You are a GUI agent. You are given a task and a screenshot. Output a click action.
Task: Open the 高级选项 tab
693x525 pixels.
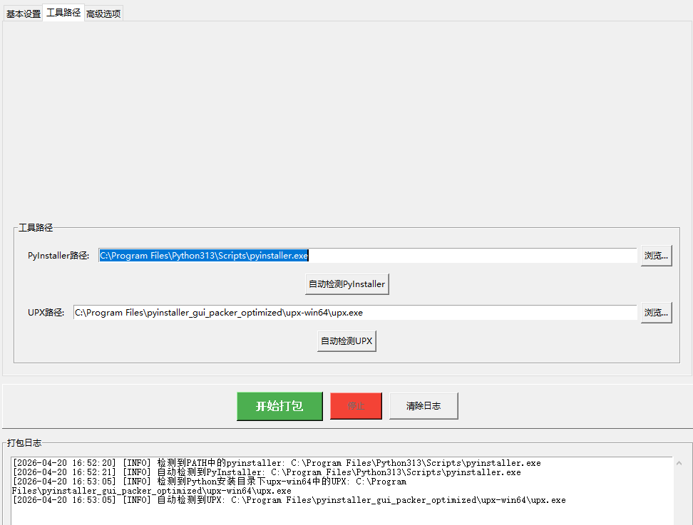point(103,14)
